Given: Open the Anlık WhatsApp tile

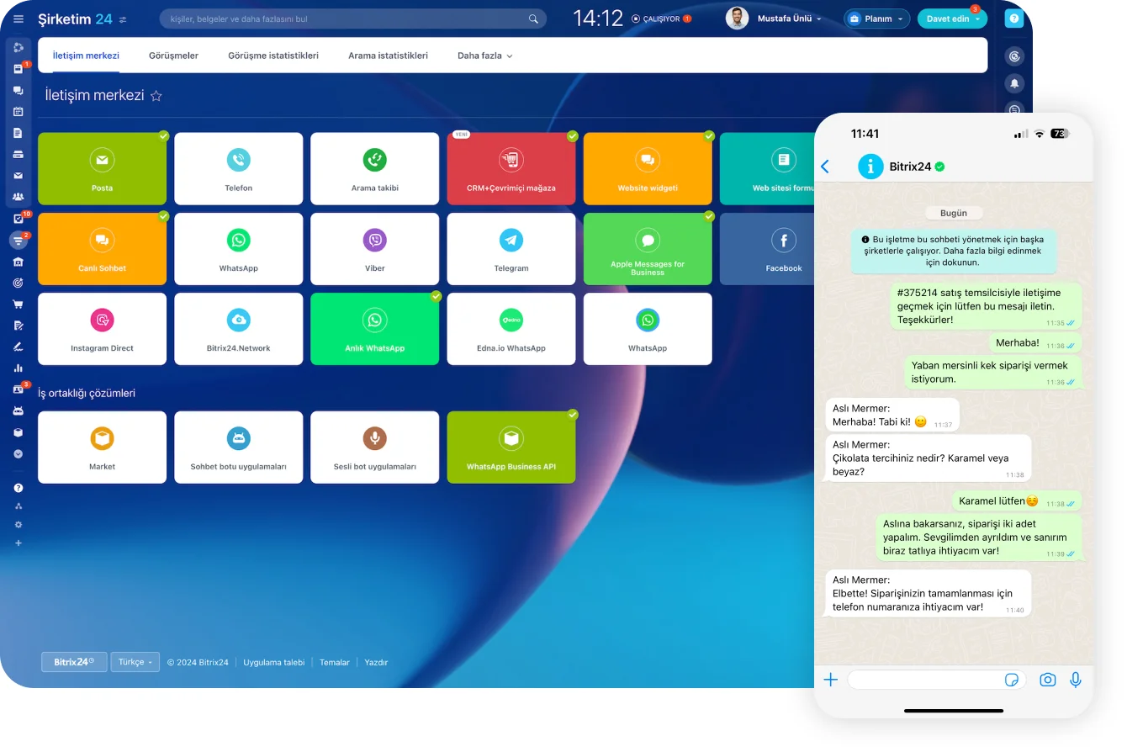Looking at the screenshot, I should pyautogui.click(x=375, y=329).
